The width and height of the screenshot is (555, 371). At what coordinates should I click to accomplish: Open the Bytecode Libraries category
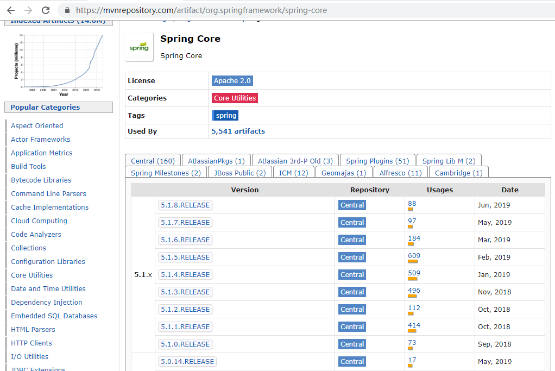pos(41,180)
